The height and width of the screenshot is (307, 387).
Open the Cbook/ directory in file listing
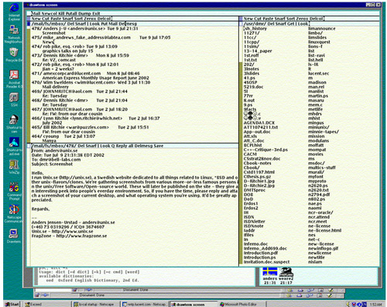[252, 167]
